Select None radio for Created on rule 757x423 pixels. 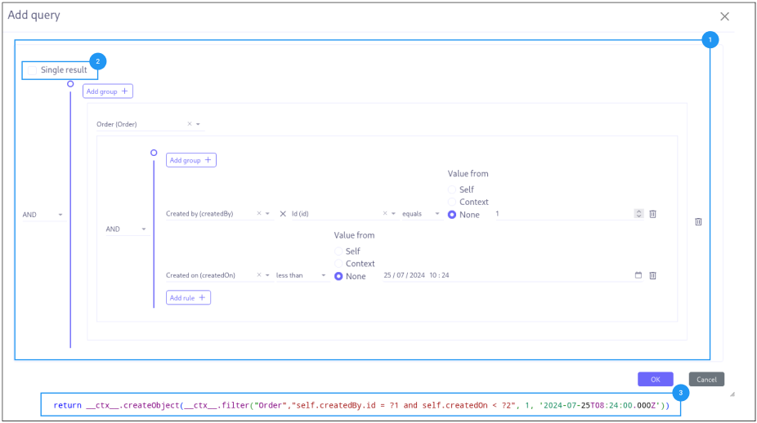coord(338,276)
